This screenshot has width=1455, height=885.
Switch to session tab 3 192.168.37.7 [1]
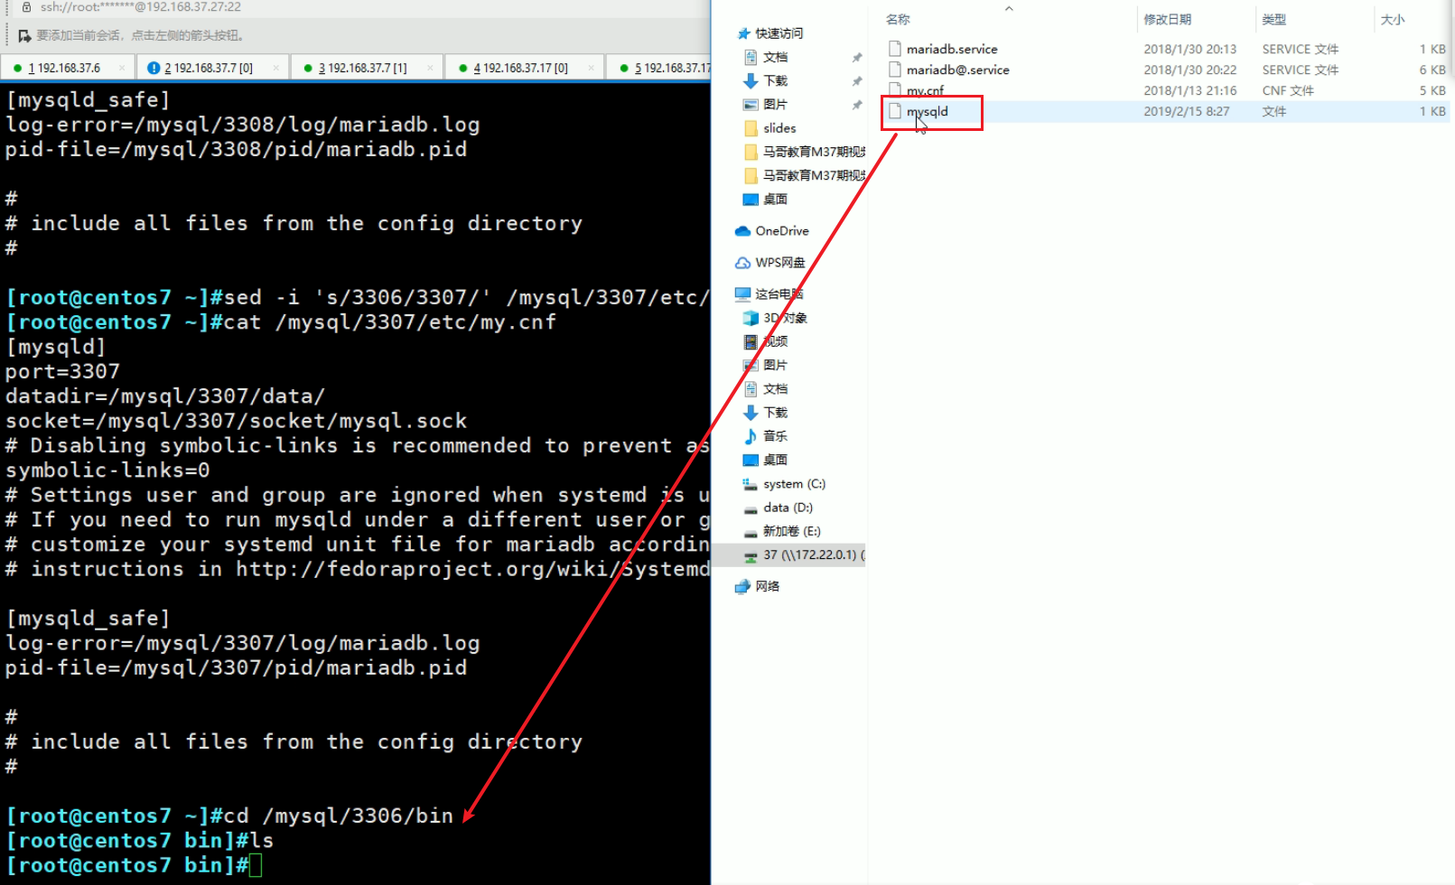(361, 68)
